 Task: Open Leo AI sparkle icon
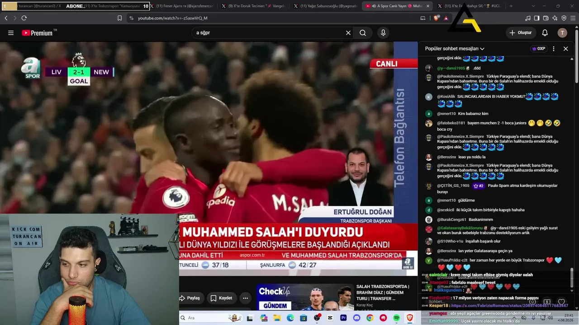point(555,18)
